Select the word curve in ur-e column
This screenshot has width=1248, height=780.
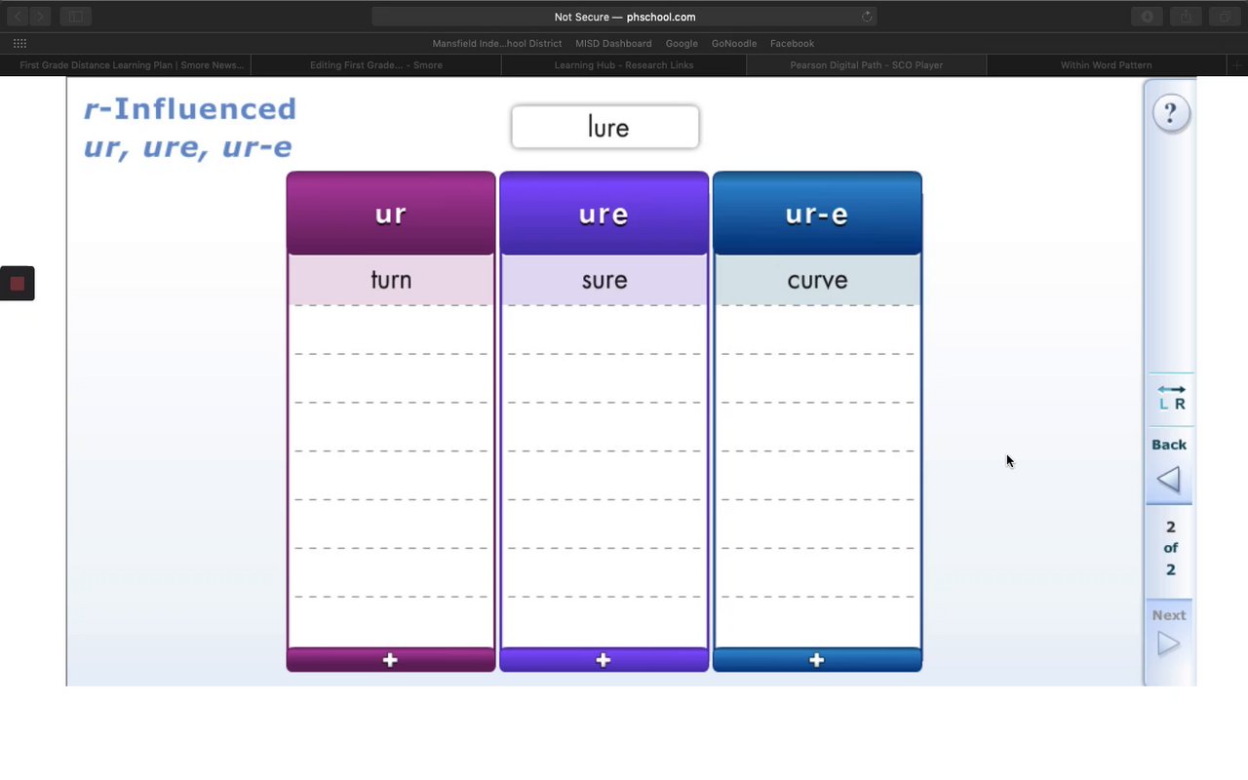[817, 280]
